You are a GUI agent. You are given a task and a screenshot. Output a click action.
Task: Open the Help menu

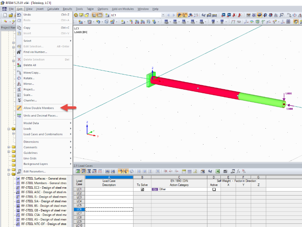tap(155, 9)
